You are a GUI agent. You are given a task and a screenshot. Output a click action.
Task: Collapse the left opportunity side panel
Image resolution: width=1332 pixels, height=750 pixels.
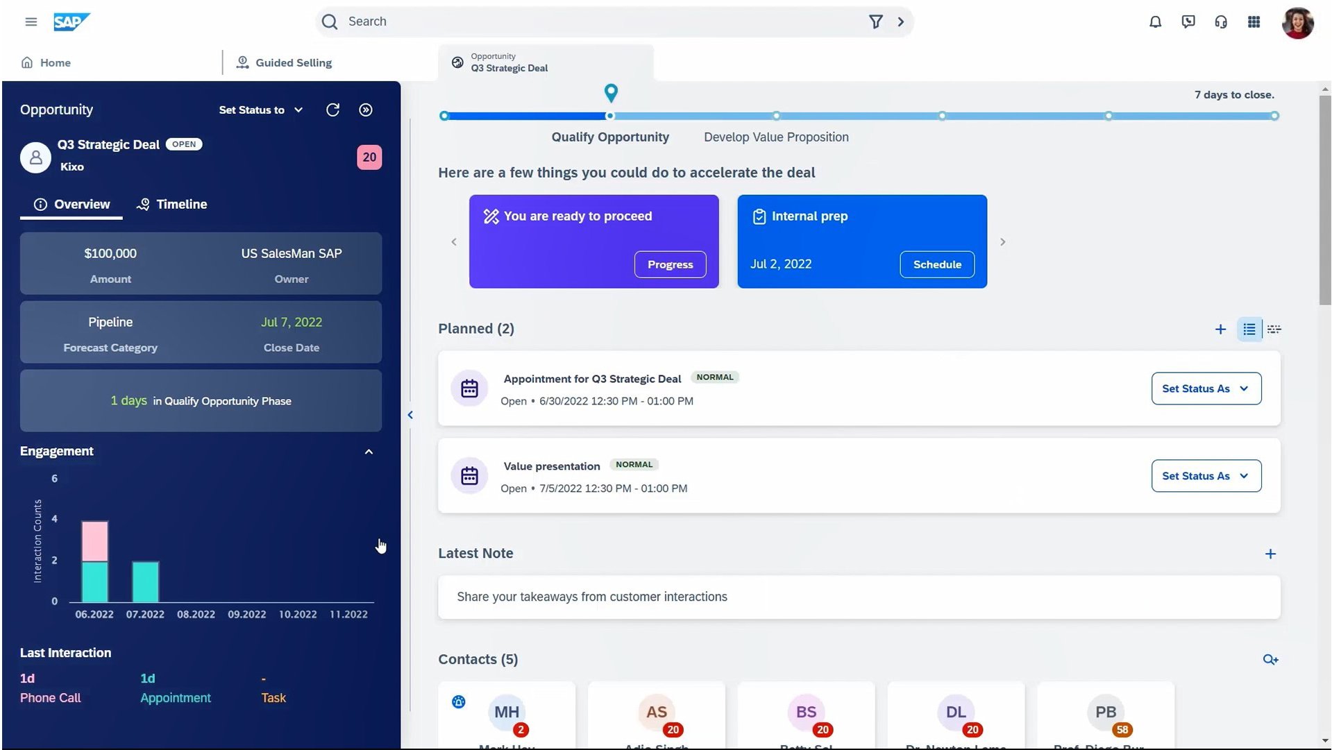pos(410,415)
